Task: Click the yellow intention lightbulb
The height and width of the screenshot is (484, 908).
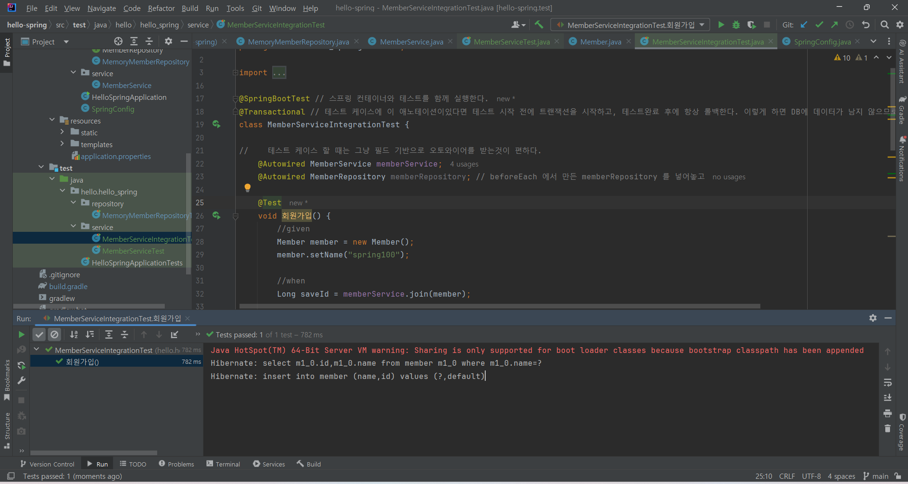Action: [x=247, y=188]
